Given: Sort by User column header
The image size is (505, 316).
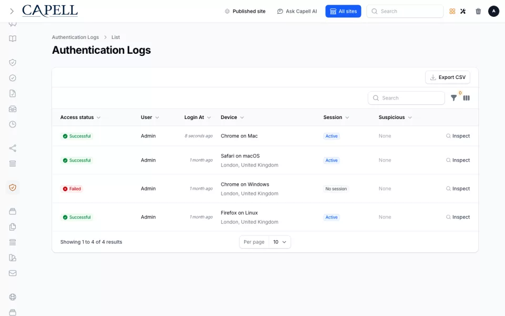Looking at the screenshot, I should [150, 117].
